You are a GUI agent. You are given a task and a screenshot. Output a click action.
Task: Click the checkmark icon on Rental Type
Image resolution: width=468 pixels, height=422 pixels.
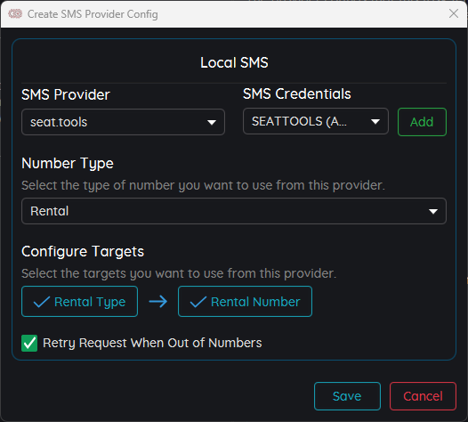[x=42, y=302]
